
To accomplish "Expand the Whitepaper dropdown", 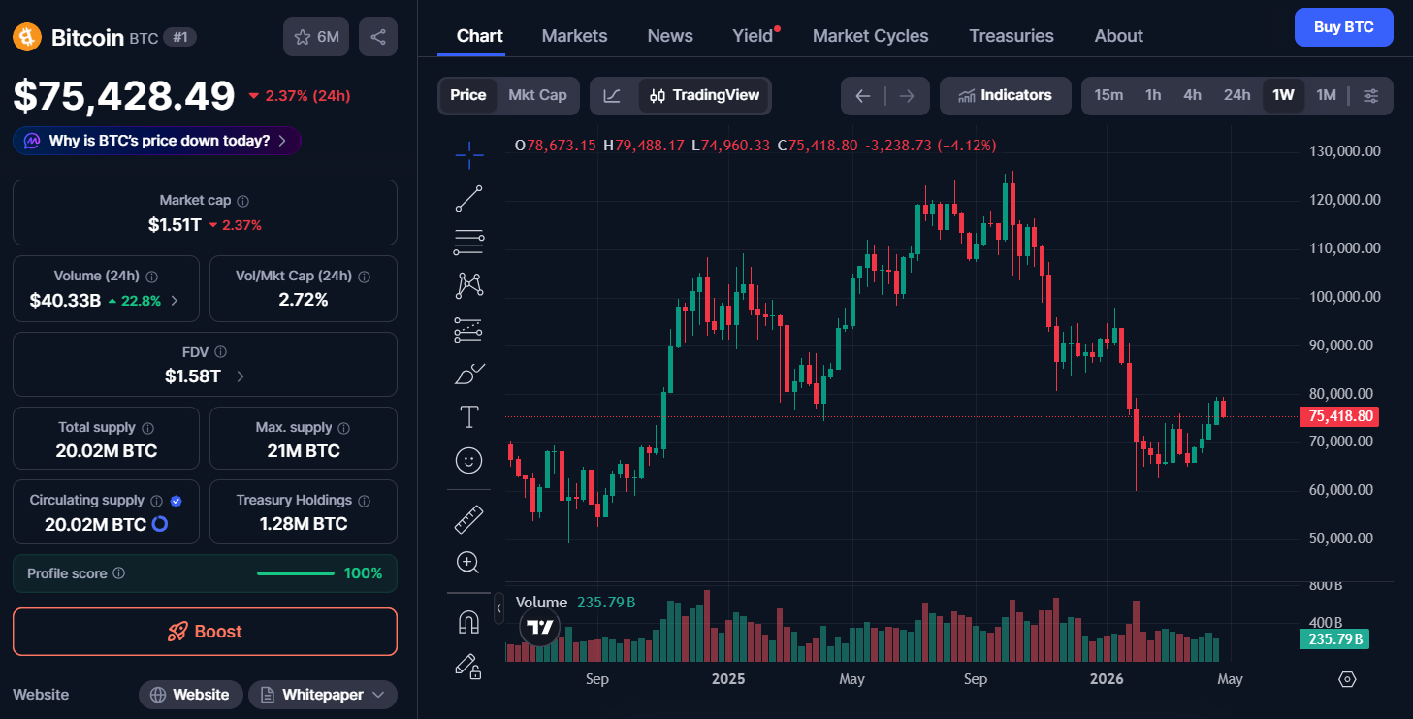I will click(323, 695).
